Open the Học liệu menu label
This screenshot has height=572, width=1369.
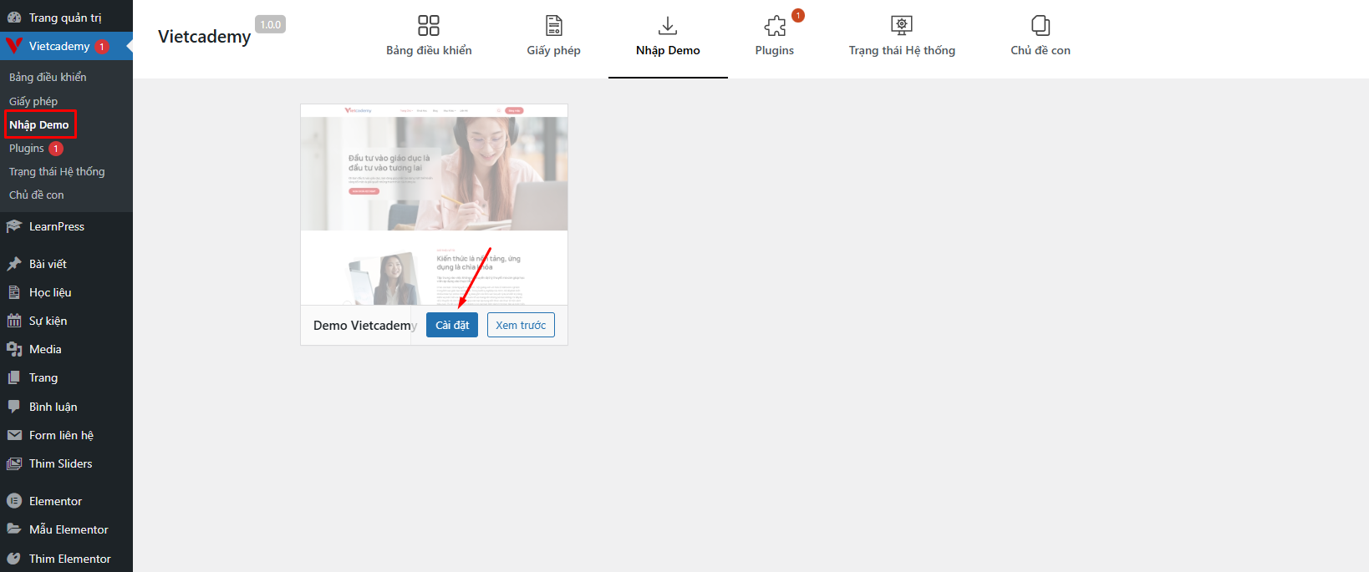click(x=50, y=292)
